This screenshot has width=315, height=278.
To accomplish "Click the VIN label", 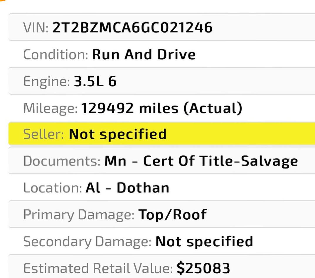I will (x=36, y=28).
